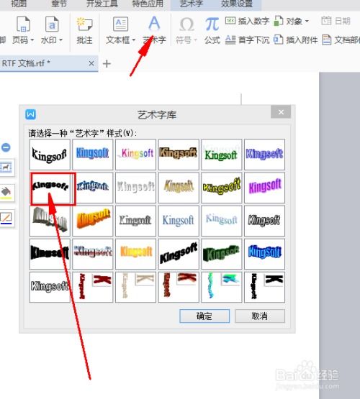Pick the green reflected Kingsoft style
360x399 pixels.
point(222,155)
